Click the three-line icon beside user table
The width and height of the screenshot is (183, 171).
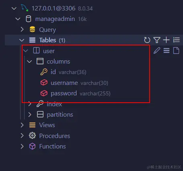point(167,51)
